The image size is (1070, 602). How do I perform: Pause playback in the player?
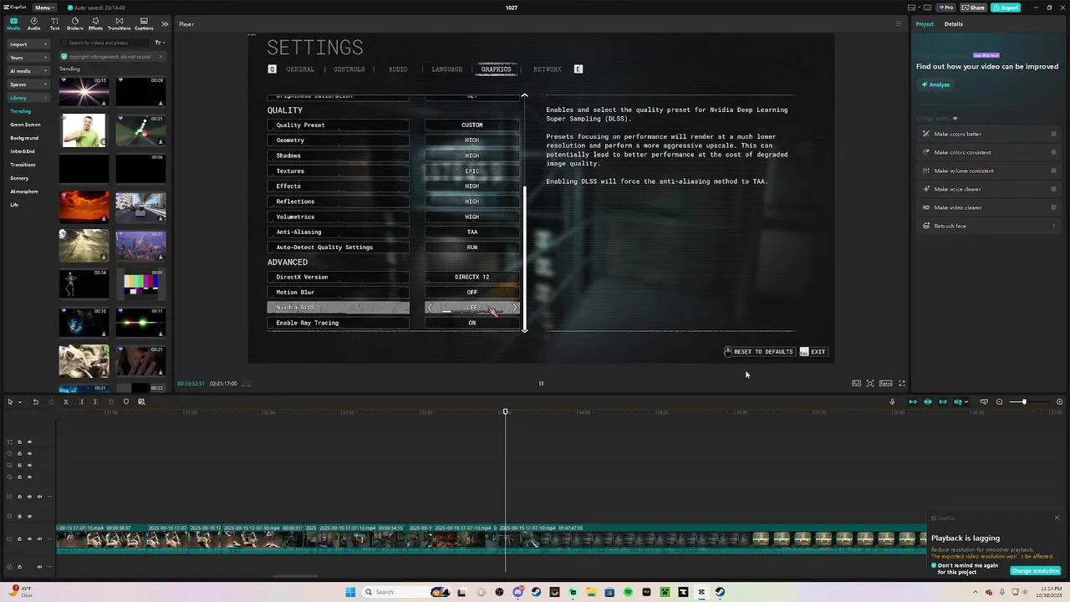pyautogui.click(x=541, y=383)
